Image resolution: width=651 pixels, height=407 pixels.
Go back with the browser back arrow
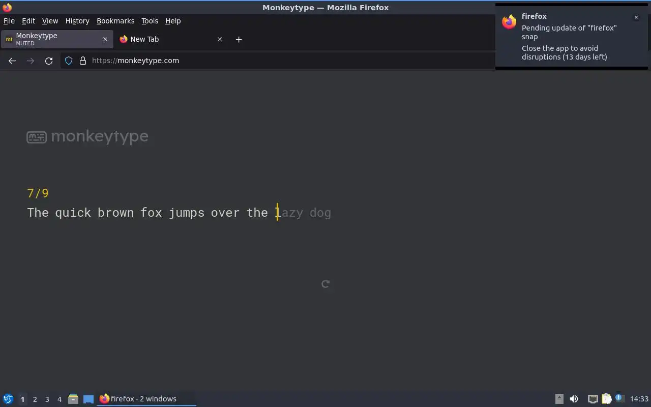tap(12, 61)
